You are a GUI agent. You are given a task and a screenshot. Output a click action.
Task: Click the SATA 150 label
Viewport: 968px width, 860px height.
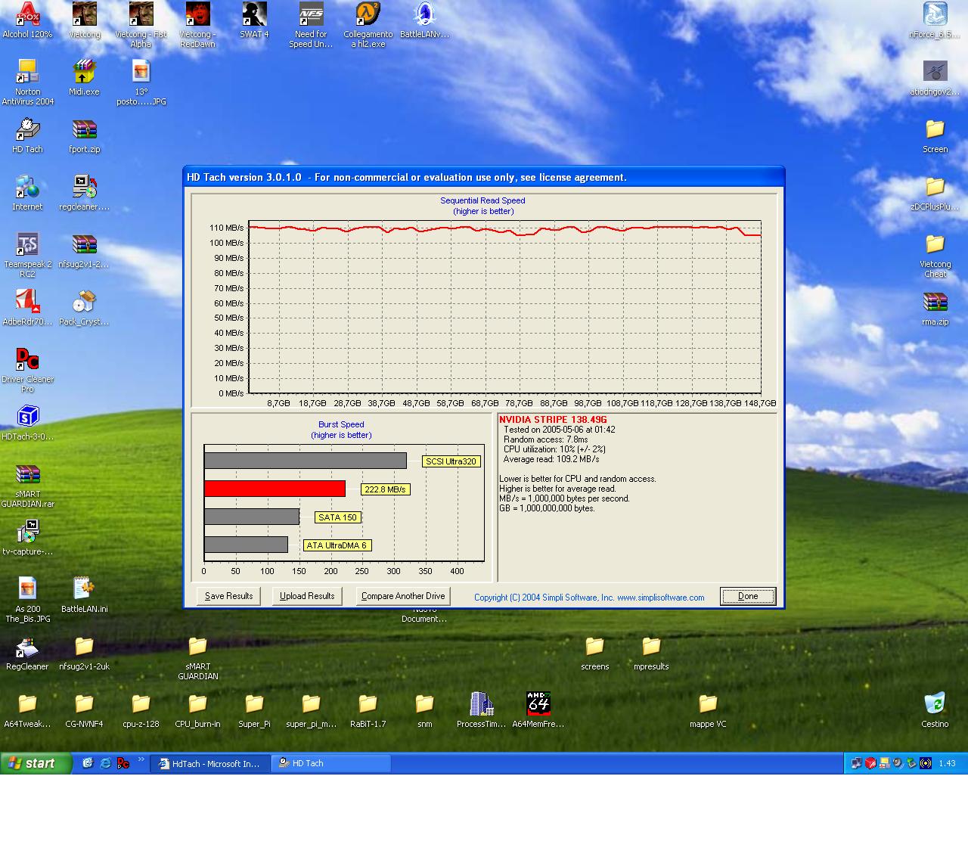337,517
